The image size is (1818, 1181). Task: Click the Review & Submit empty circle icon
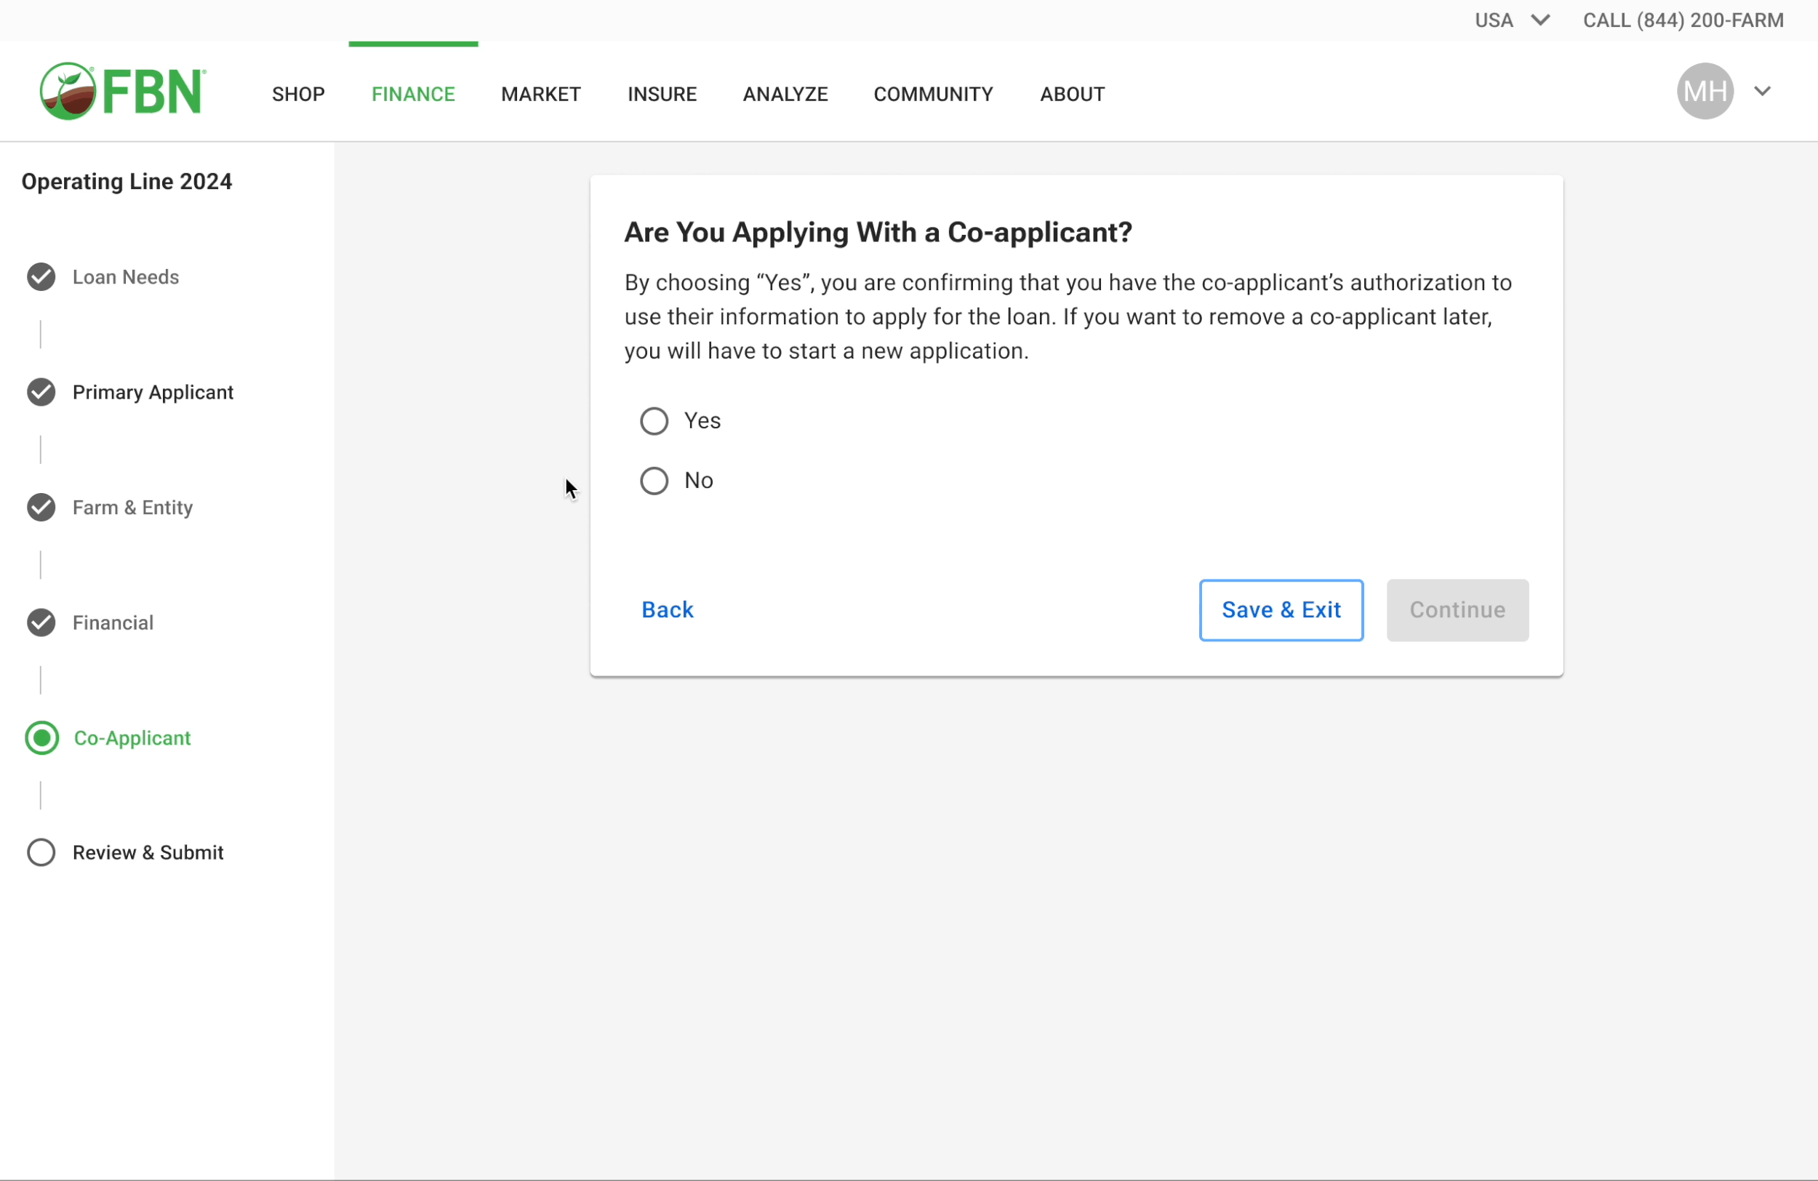click(x=41, y=852)
